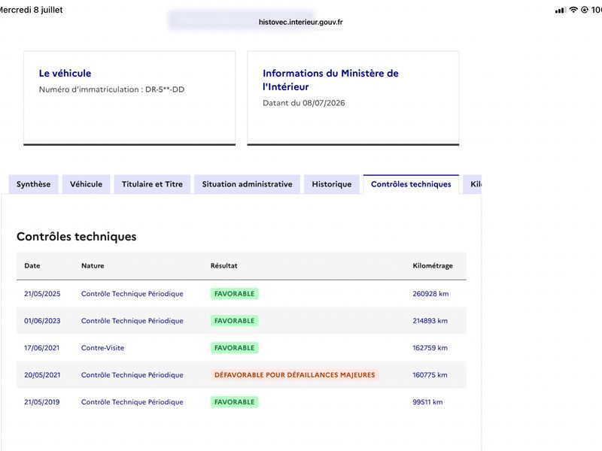This screenshot has height=451, width=602.
Task: Select the date 17/06/2021
Action: (x=42, y=348)
